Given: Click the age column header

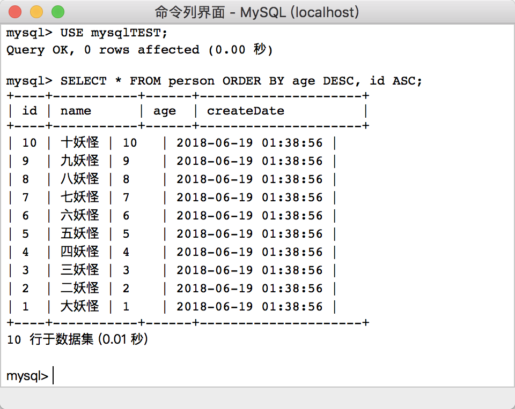Looking at the screenshot, I should point(164,111).
